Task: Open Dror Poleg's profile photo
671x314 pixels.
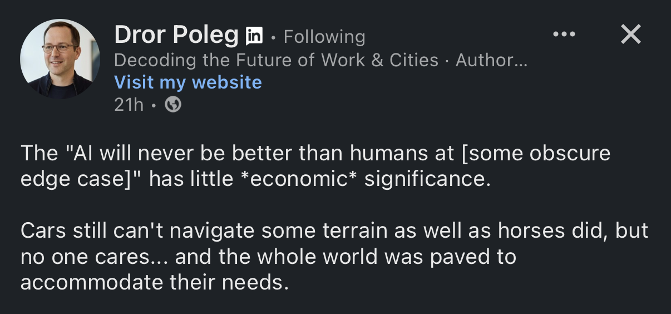Action: [60, 59]
